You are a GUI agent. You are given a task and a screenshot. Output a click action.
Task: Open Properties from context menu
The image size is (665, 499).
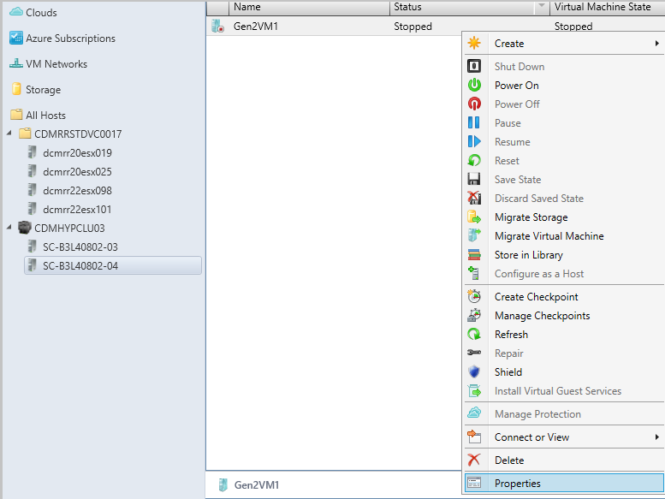click(x=564, y=483)
